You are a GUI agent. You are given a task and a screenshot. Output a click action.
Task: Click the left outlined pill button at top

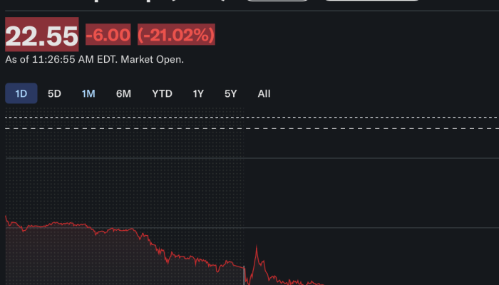click(278, 1)
